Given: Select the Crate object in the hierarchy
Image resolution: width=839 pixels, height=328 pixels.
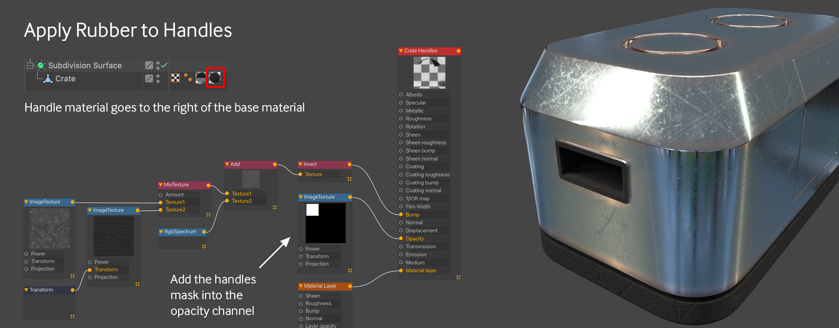Looking at the screenshot, I should (65, 79).
